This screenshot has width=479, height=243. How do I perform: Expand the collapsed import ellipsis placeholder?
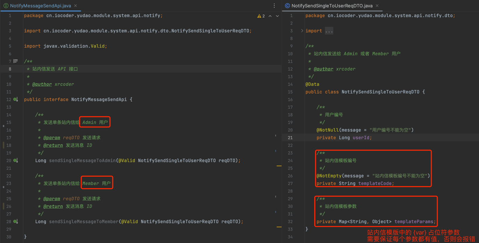[x=329, y=31]
